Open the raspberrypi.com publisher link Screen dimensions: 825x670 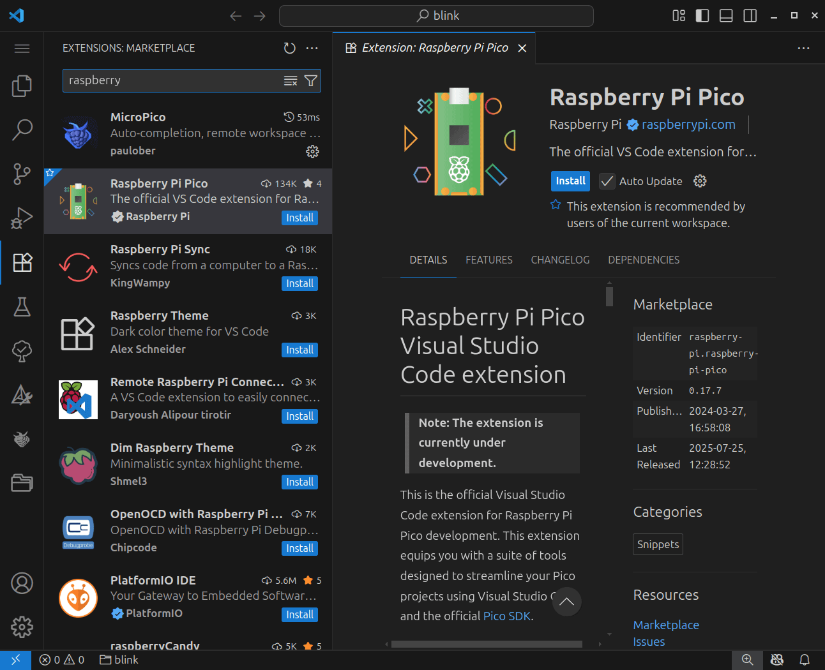point(688,124)
